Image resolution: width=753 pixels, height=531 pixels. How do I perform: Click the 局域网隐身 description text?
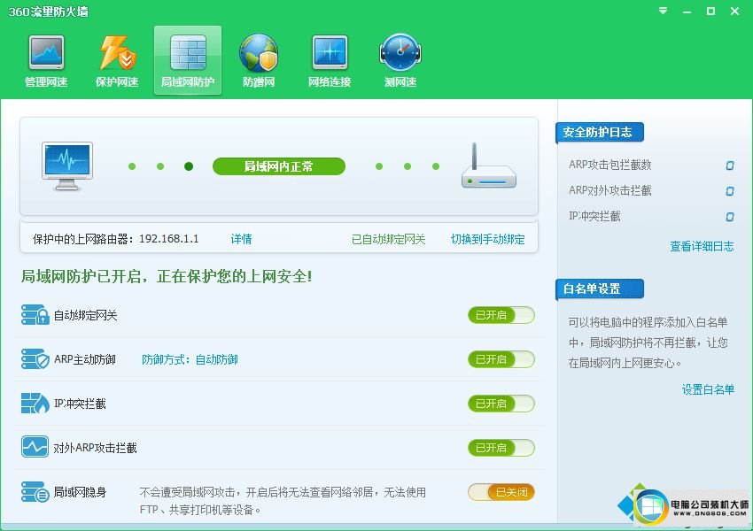point(283,501)
